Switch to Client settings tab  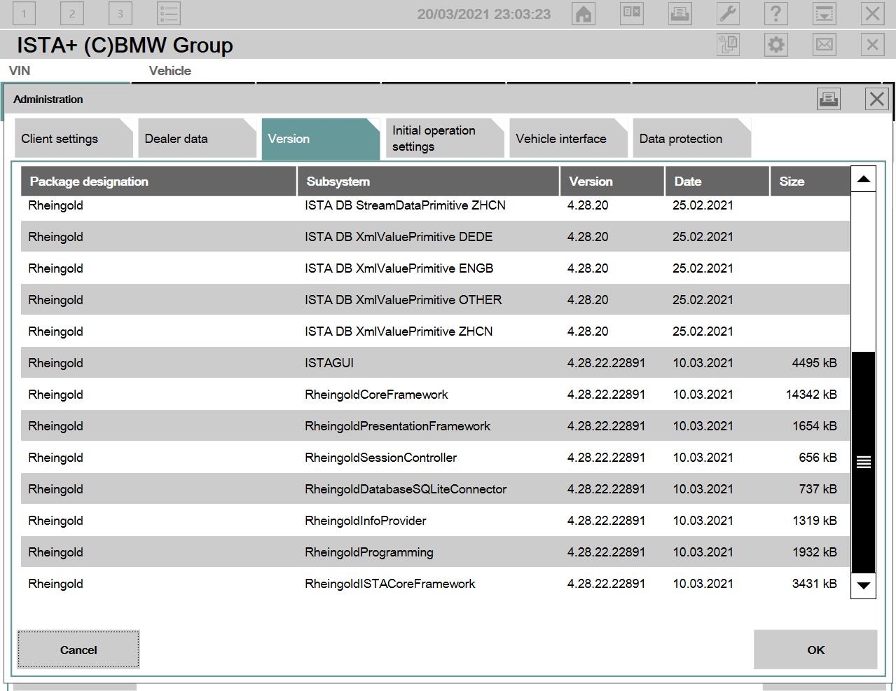[74, 139]
